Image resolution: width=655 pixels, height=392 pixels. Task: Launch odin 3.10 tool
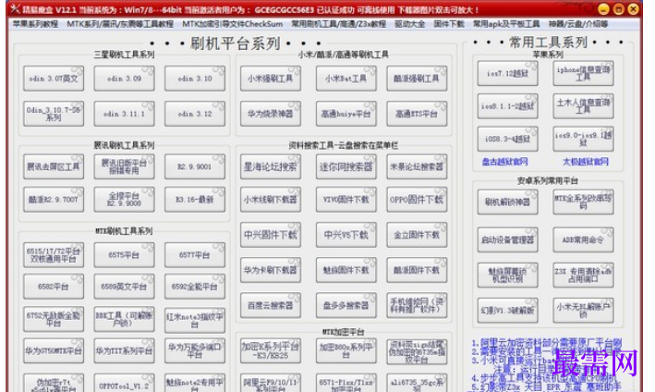click(195, 79)
